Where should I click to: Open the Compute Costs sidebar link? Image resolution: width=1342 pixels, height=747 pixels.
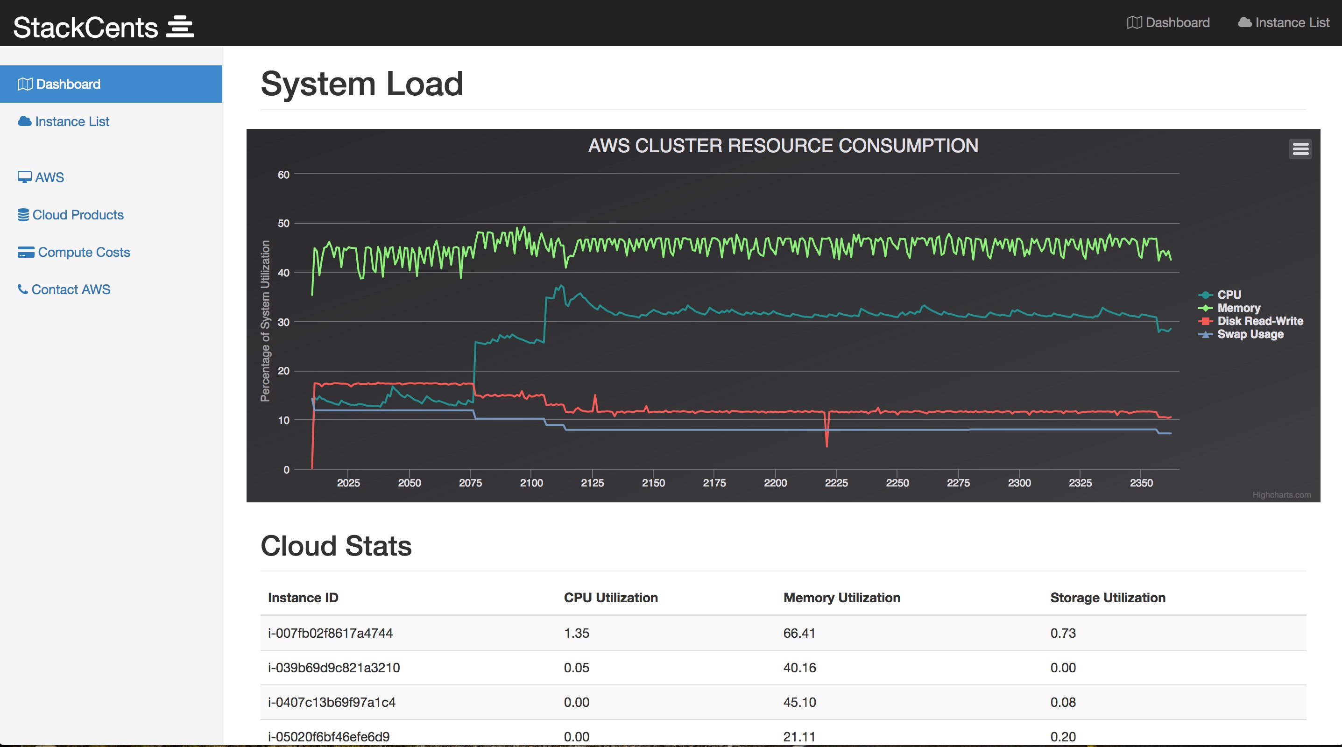[84, 252]
